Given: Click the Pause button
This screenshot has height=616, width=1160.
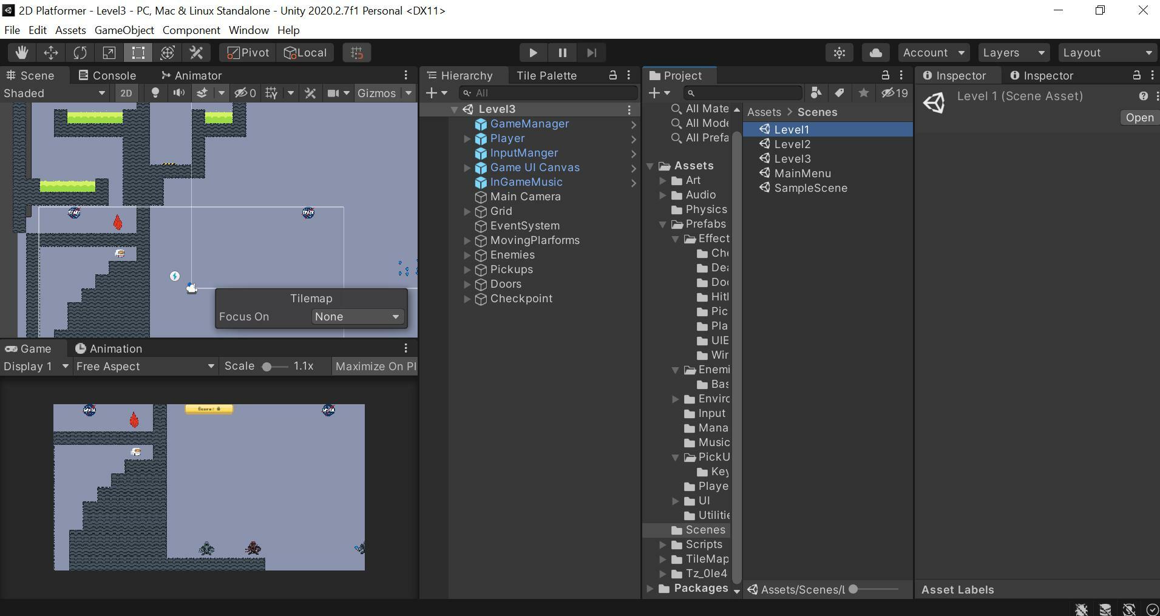Looking at the screenshot, I should [562, 53].
